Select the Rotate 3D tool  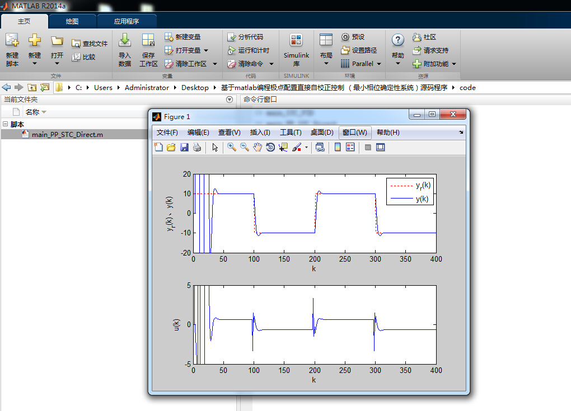pos(270,147)
